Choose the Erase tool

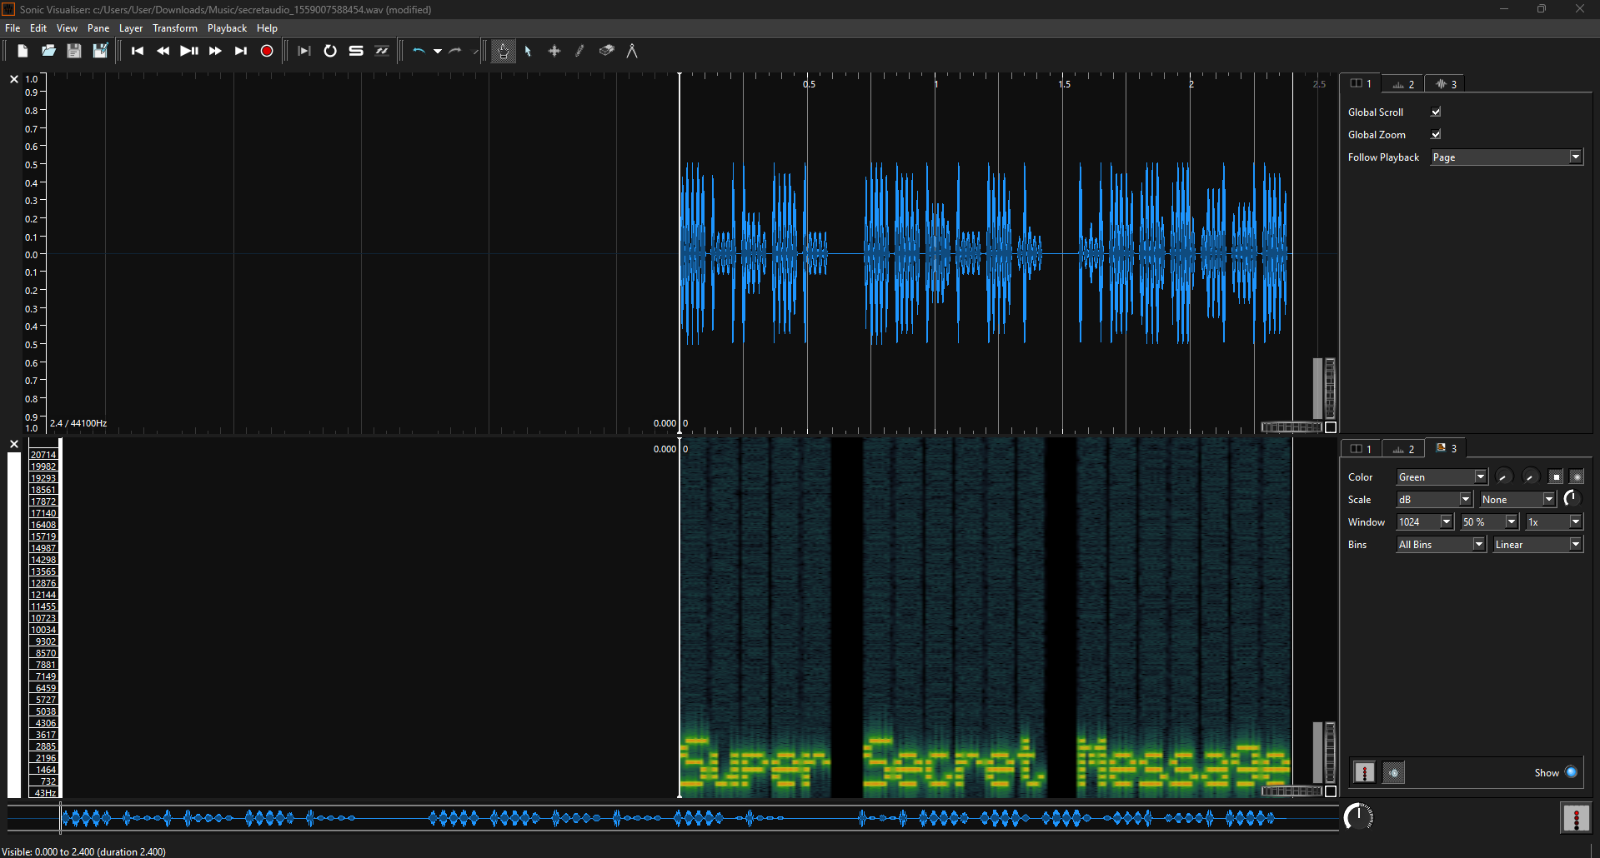click(606, 51)
